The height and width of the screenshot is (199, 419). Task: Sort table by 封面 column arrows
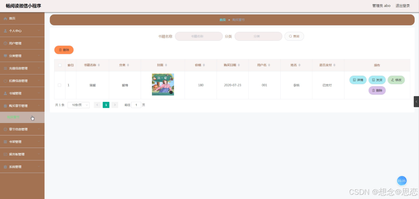[166, 65]
